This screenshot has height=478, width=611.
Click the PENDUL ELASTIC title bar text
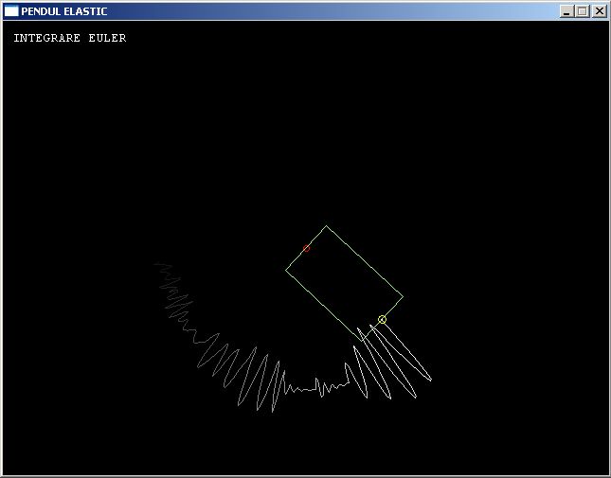click(64, 11)
